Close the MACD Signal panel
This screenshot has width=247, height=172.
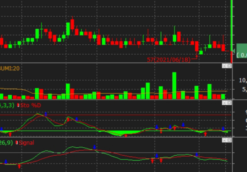click(x=229, y=140)
